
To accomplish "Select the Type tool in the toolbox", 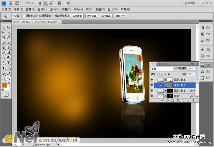I will [x=8, y=63].
